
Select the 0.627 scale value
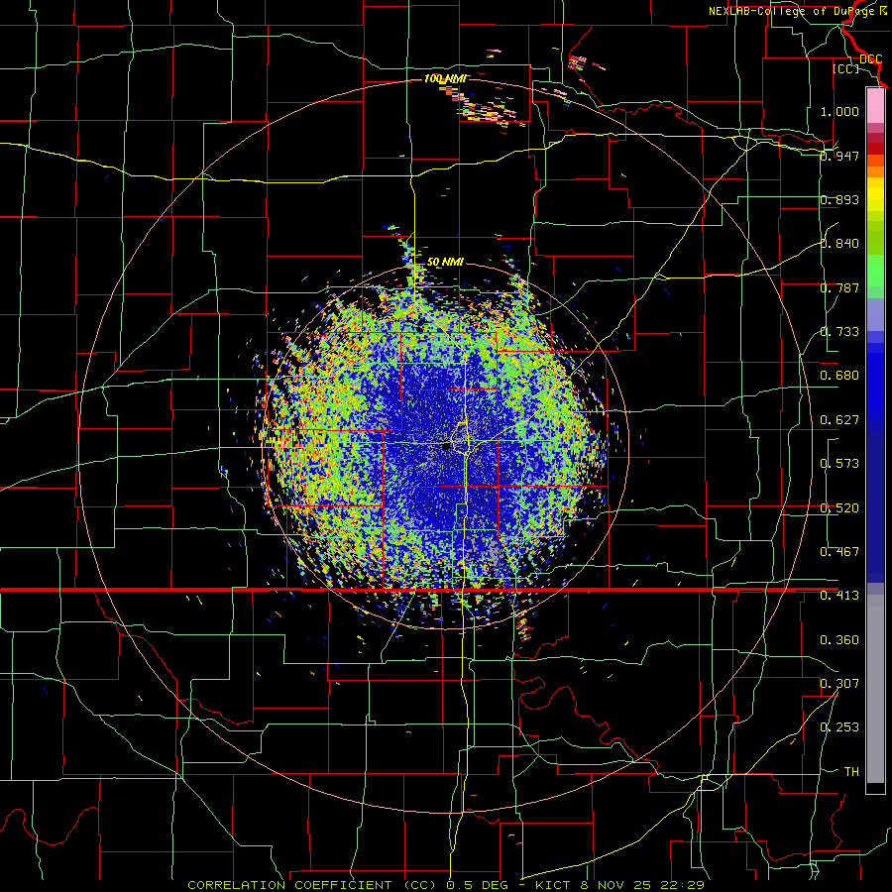(x=839, y=420)
